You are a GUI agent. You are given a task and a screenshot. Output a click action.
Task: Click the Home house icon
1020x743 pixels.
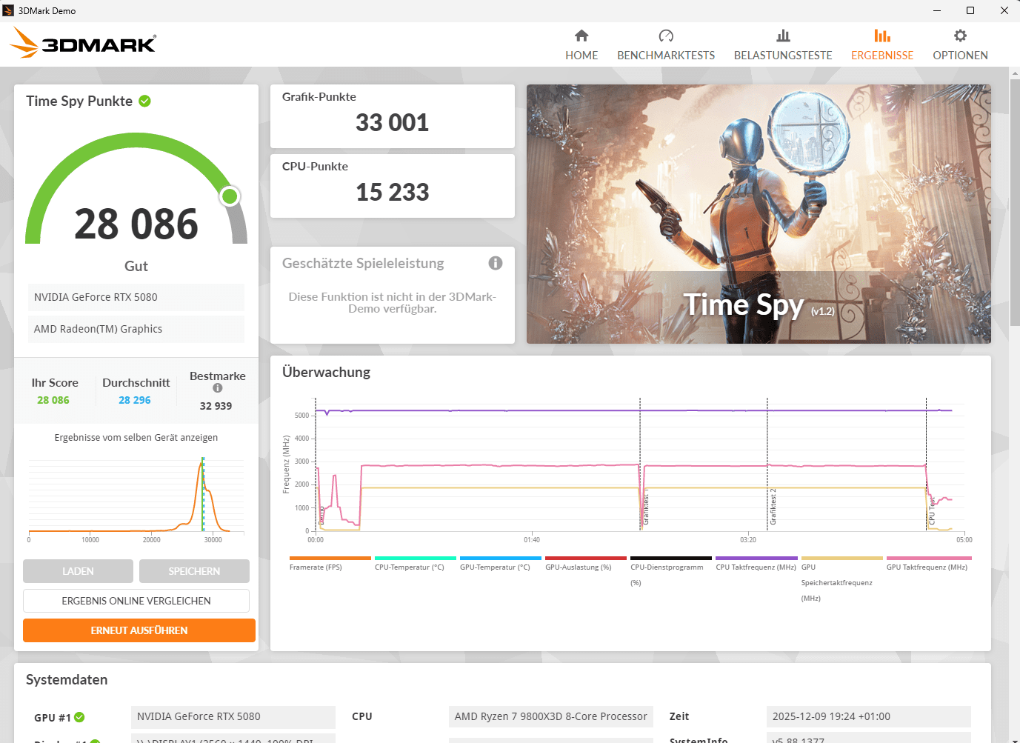click(581, 36)
